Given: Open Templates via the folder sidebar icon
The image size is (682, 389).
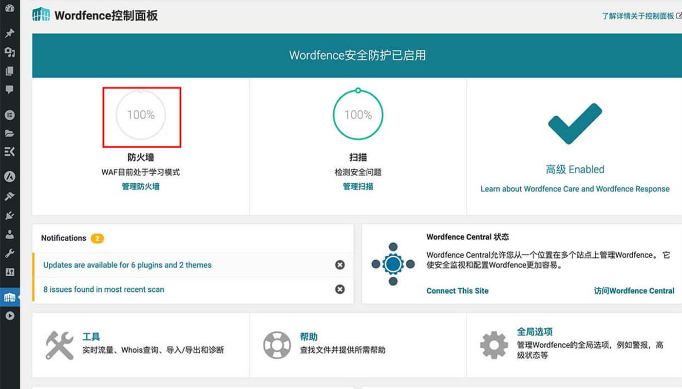Looking at the screenshot, I should [9, 134].
